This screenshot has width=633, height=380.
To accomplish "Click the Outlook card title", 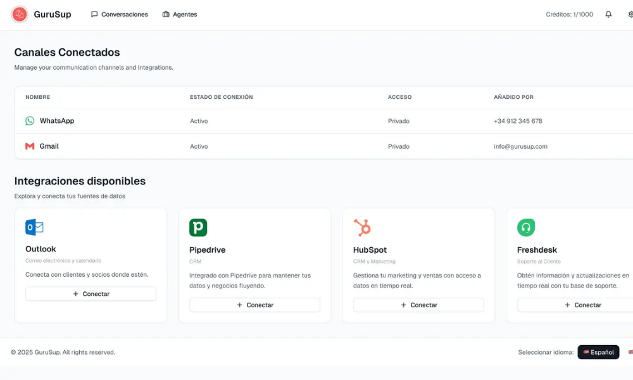I will 41,249.
